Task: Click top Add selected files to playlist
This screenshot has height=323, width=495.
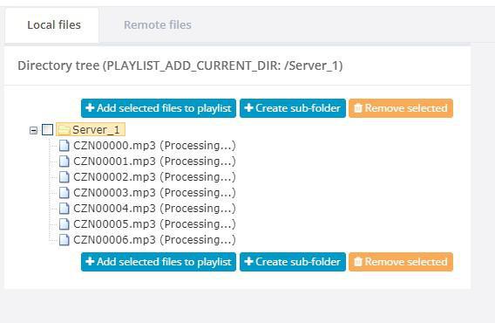Action: pyautogui.click(x=159, y=108)
